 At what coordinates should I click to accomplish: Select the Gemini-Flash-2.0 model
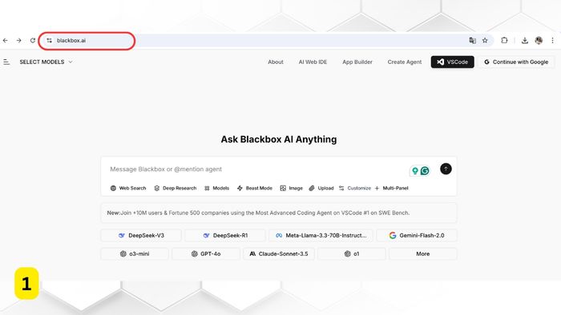(417, 235)
